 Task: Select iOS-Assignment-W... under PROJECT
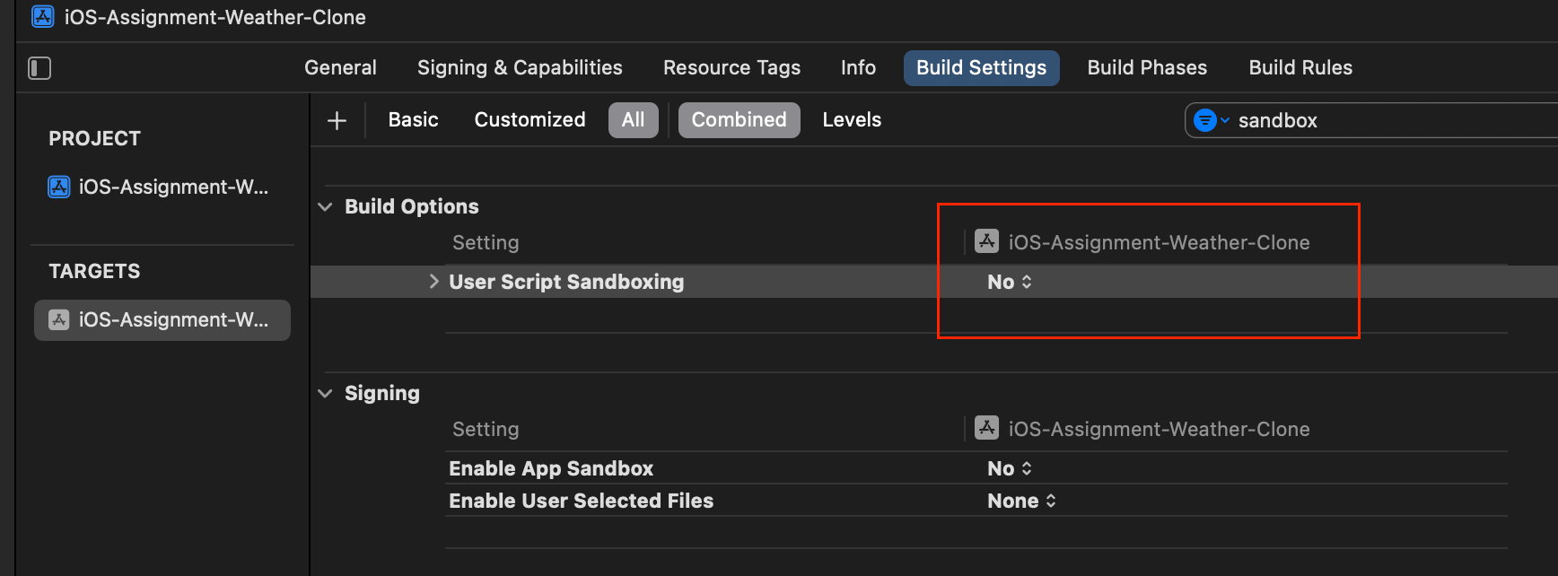(158, 187)
